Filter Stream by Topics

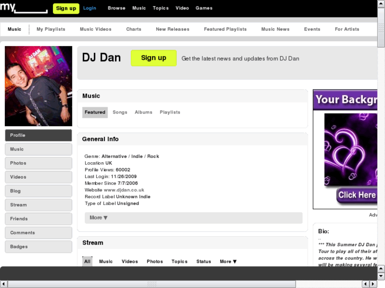(180, 262)
